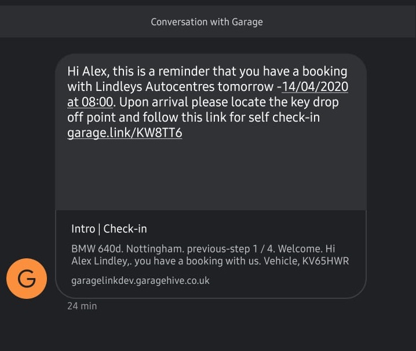The image size is (416, 351).
Task: Click the underlined 14/04/2020 date
Action: click(315, 87)
